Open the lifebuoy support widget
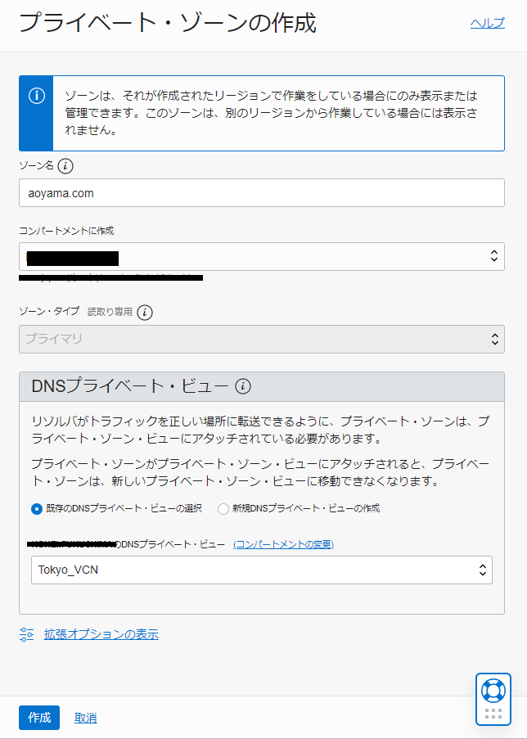Viewport: 527px width, 739px height. [493, 691]
